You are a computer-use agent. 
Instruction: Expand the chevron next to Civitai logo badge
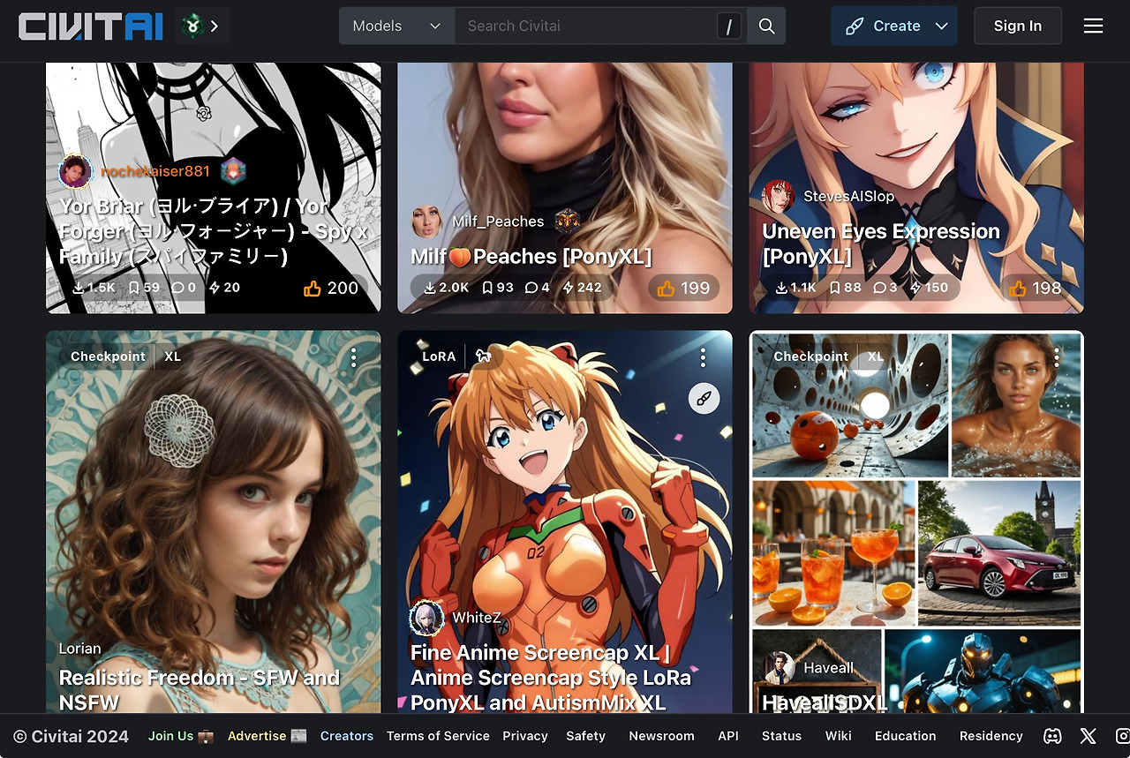pyautogui.click(x=215, y=26)
